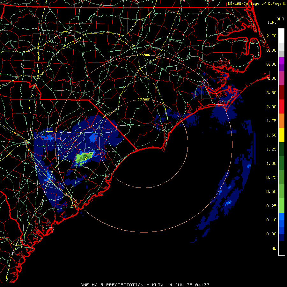Viewport: 287px width, 287px height.
Task: Click the 50 NMI range ring label
Action: 143,99
